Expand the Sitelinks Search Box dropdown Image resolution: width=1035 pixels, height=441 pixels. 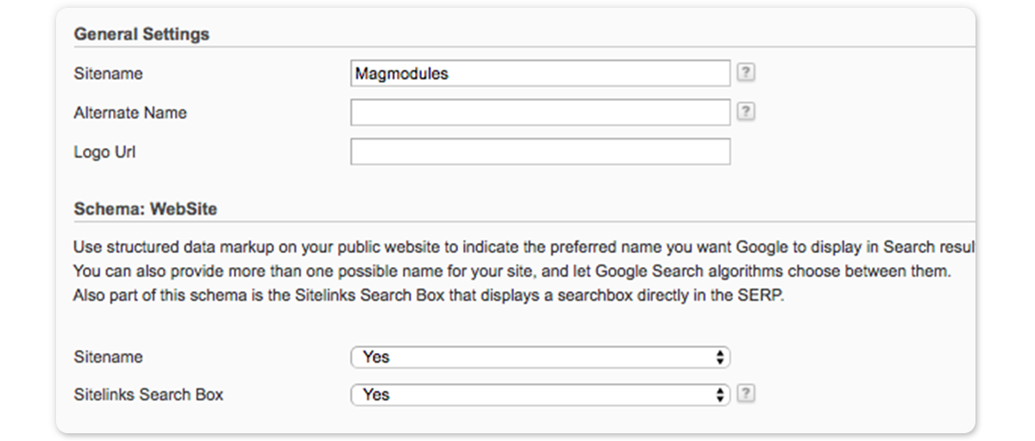[540, 394]
